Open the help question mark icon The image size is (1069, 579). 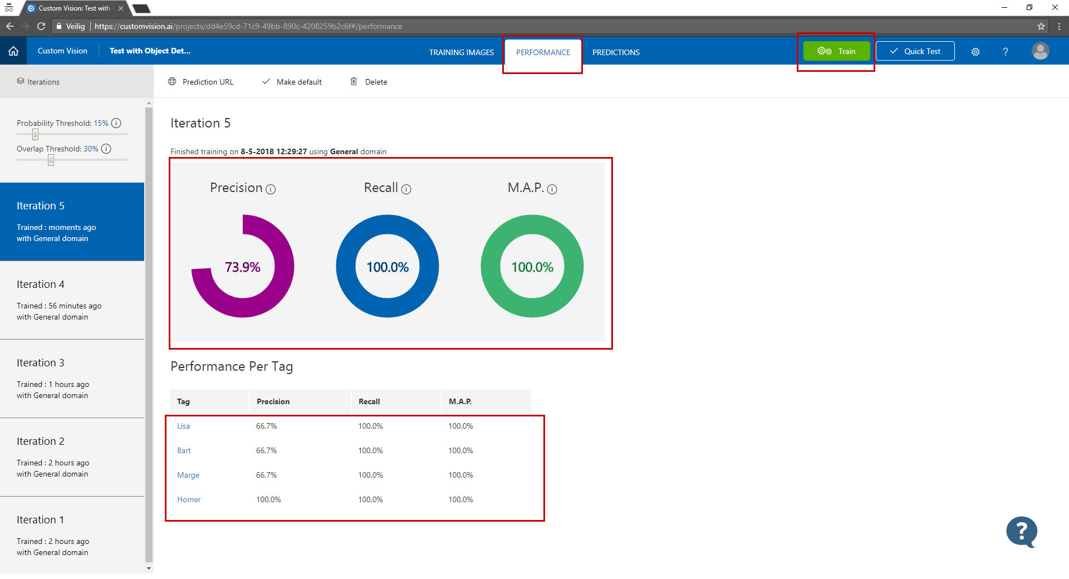tap(1006, 52)
